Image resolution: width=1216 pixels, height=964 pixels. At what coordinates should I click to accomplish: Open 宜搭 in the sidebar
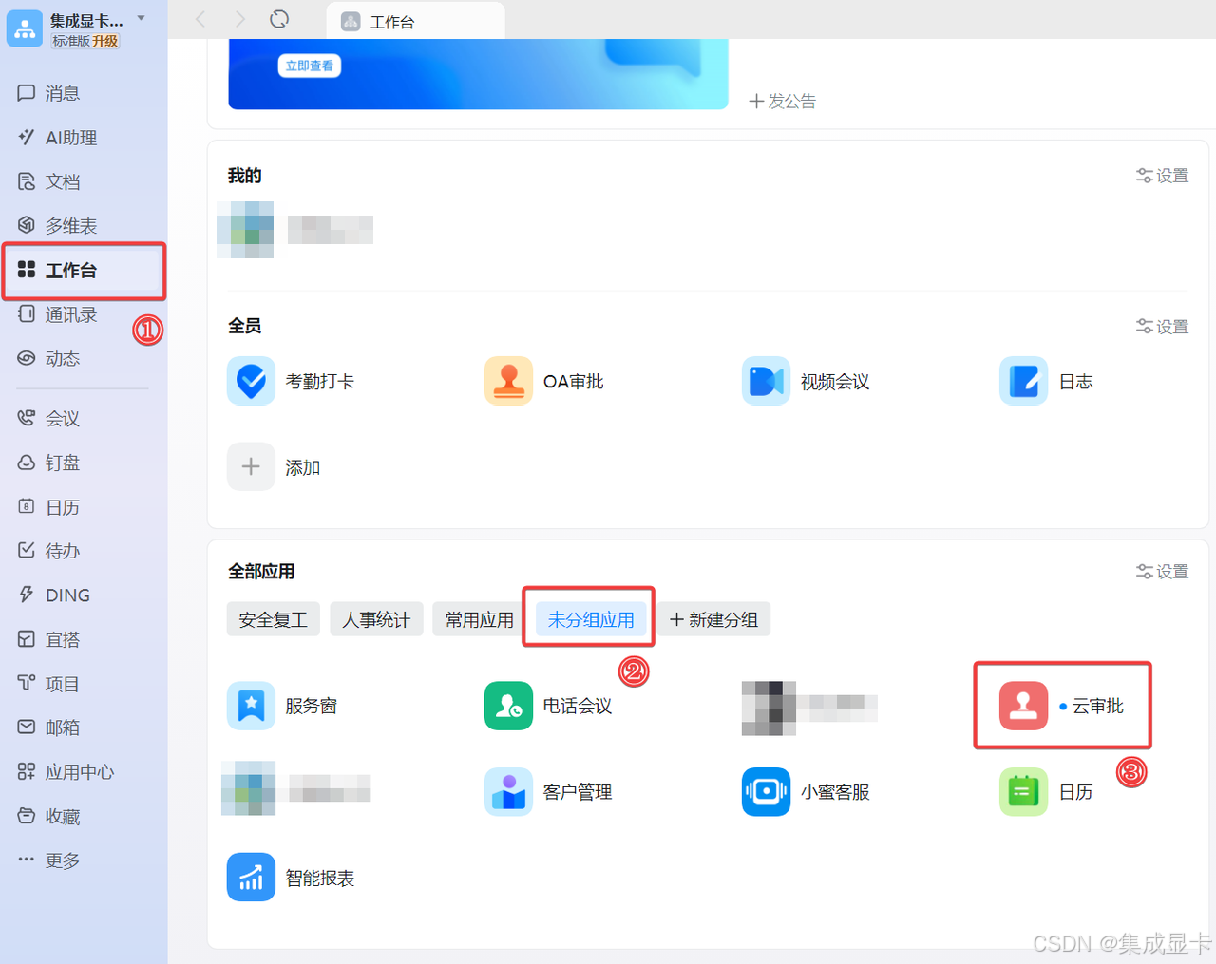click(x=48, y=639)
